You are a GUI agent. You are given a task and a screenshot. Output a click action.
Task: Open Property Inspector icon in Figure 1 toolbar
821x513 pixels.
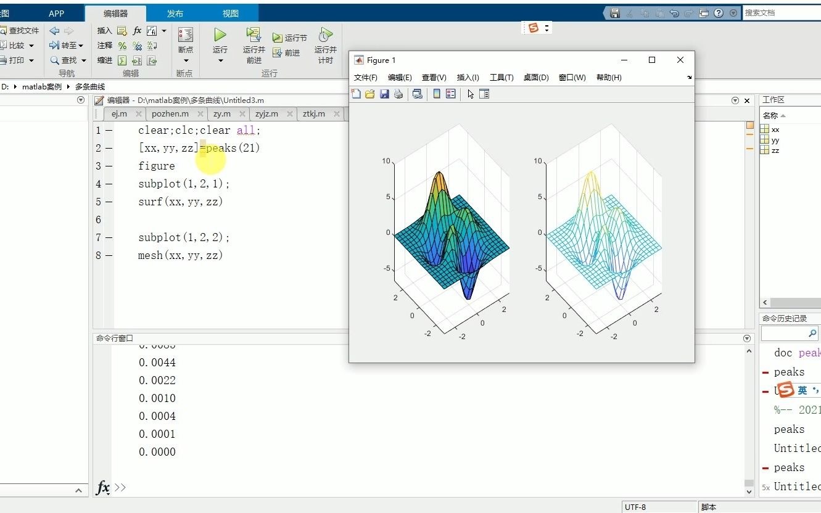484,94
